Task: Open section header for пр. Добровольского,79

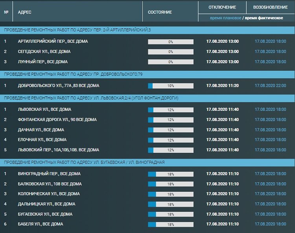Action: pyautogui.click(x=147, y=74)
